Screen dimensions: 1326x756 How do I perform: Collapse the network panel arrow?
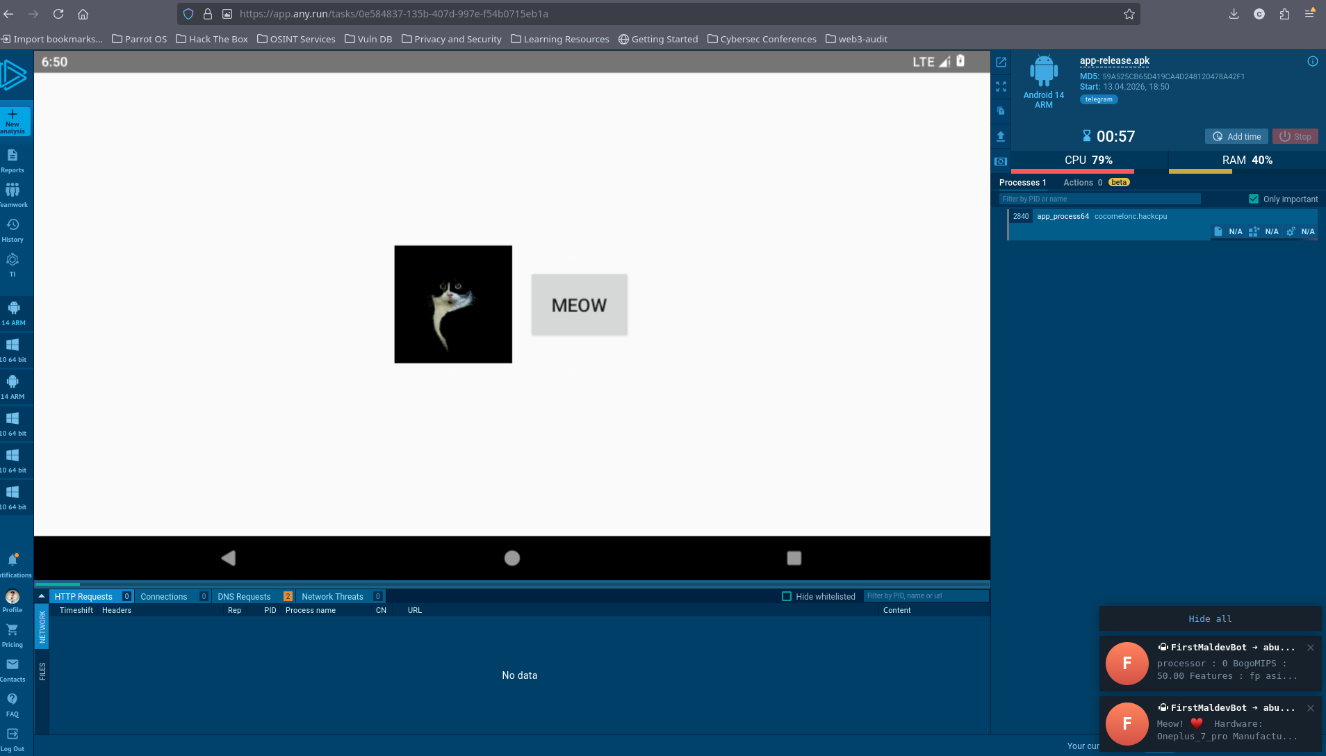click(42, 596)
